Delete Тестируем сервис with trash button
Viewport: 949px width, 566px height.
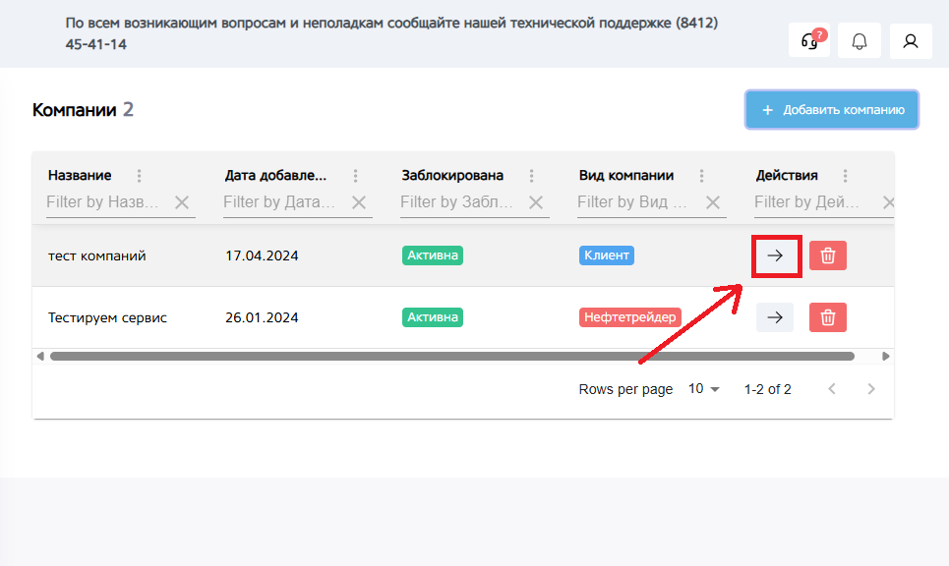pos(828,317)
